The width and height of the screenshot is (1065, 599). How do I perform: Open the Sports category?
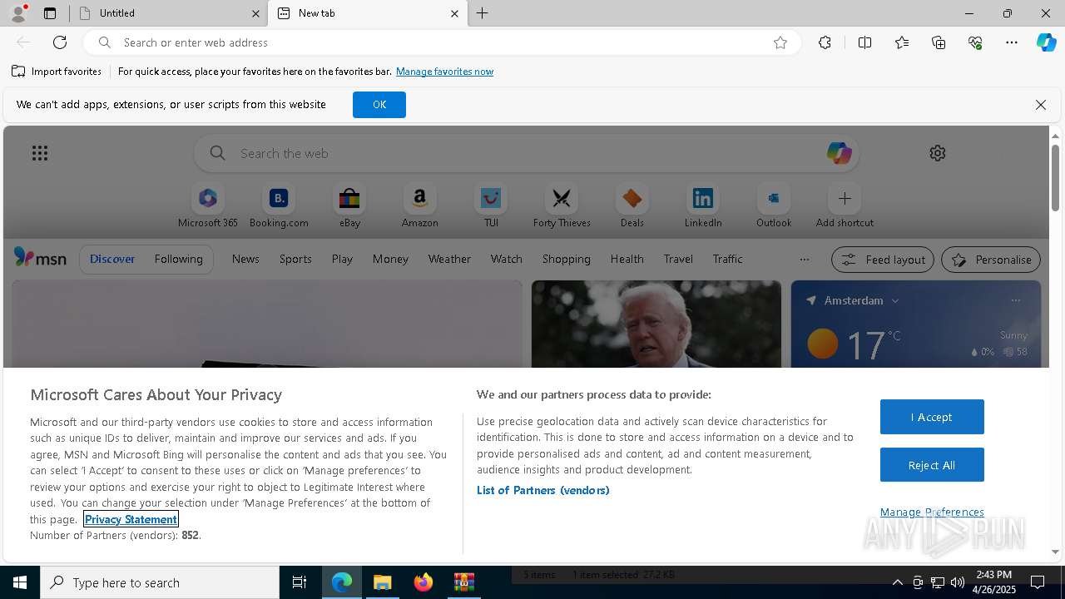(295, 259)
